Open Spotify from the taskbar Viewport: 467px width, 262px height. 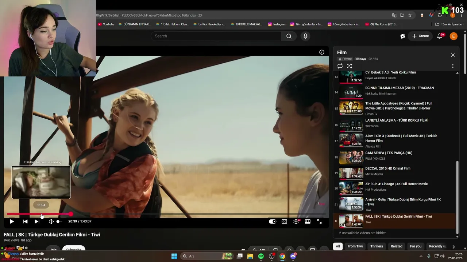coord(261,256)
